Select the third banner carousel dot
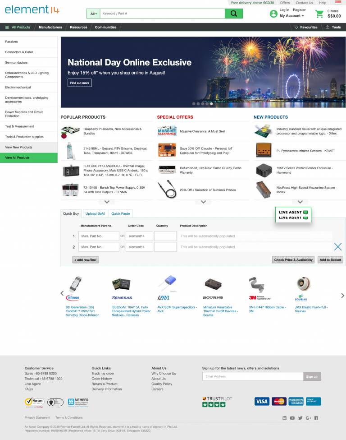The height and width of the screenshot is (440, 346). pos(203,103)
